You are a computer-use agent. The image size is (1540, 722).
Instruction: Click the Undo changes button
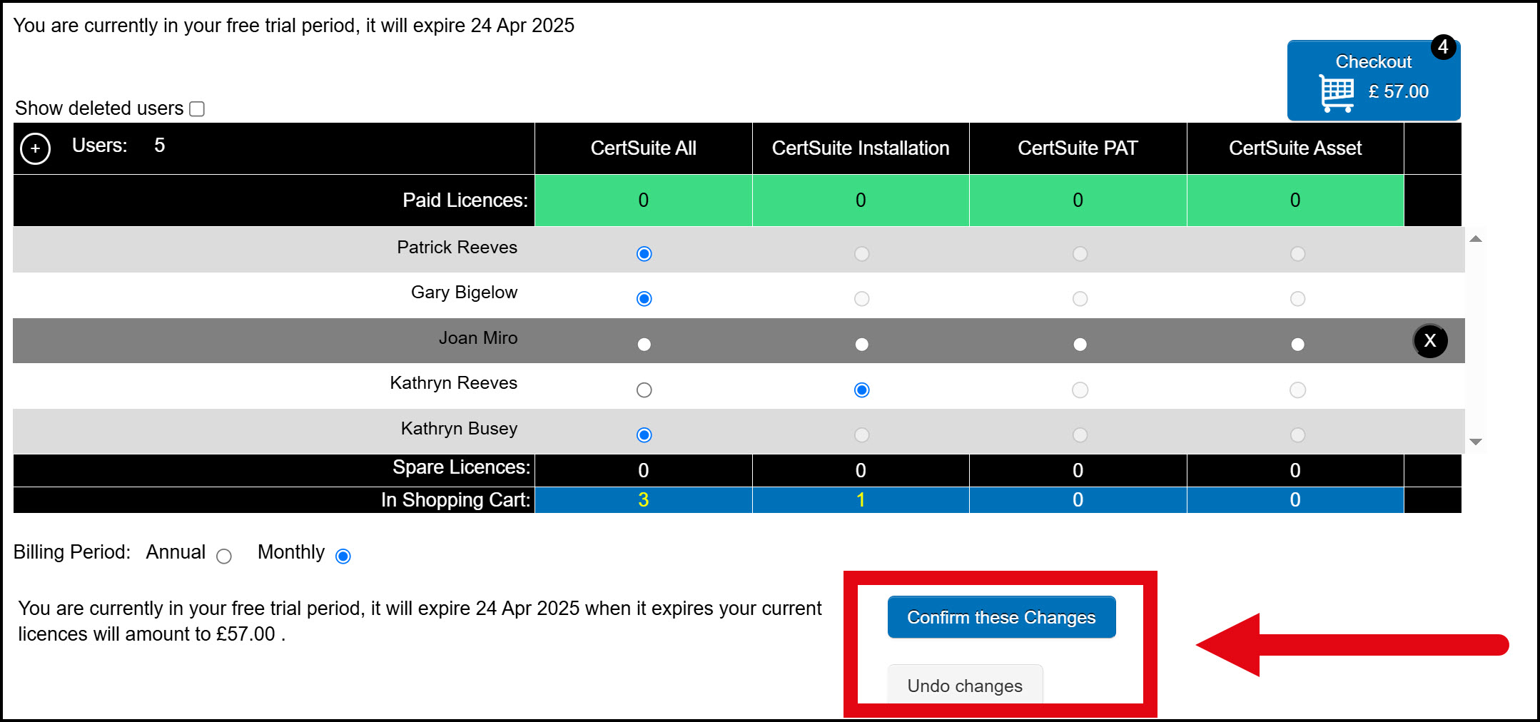(965, 685)
